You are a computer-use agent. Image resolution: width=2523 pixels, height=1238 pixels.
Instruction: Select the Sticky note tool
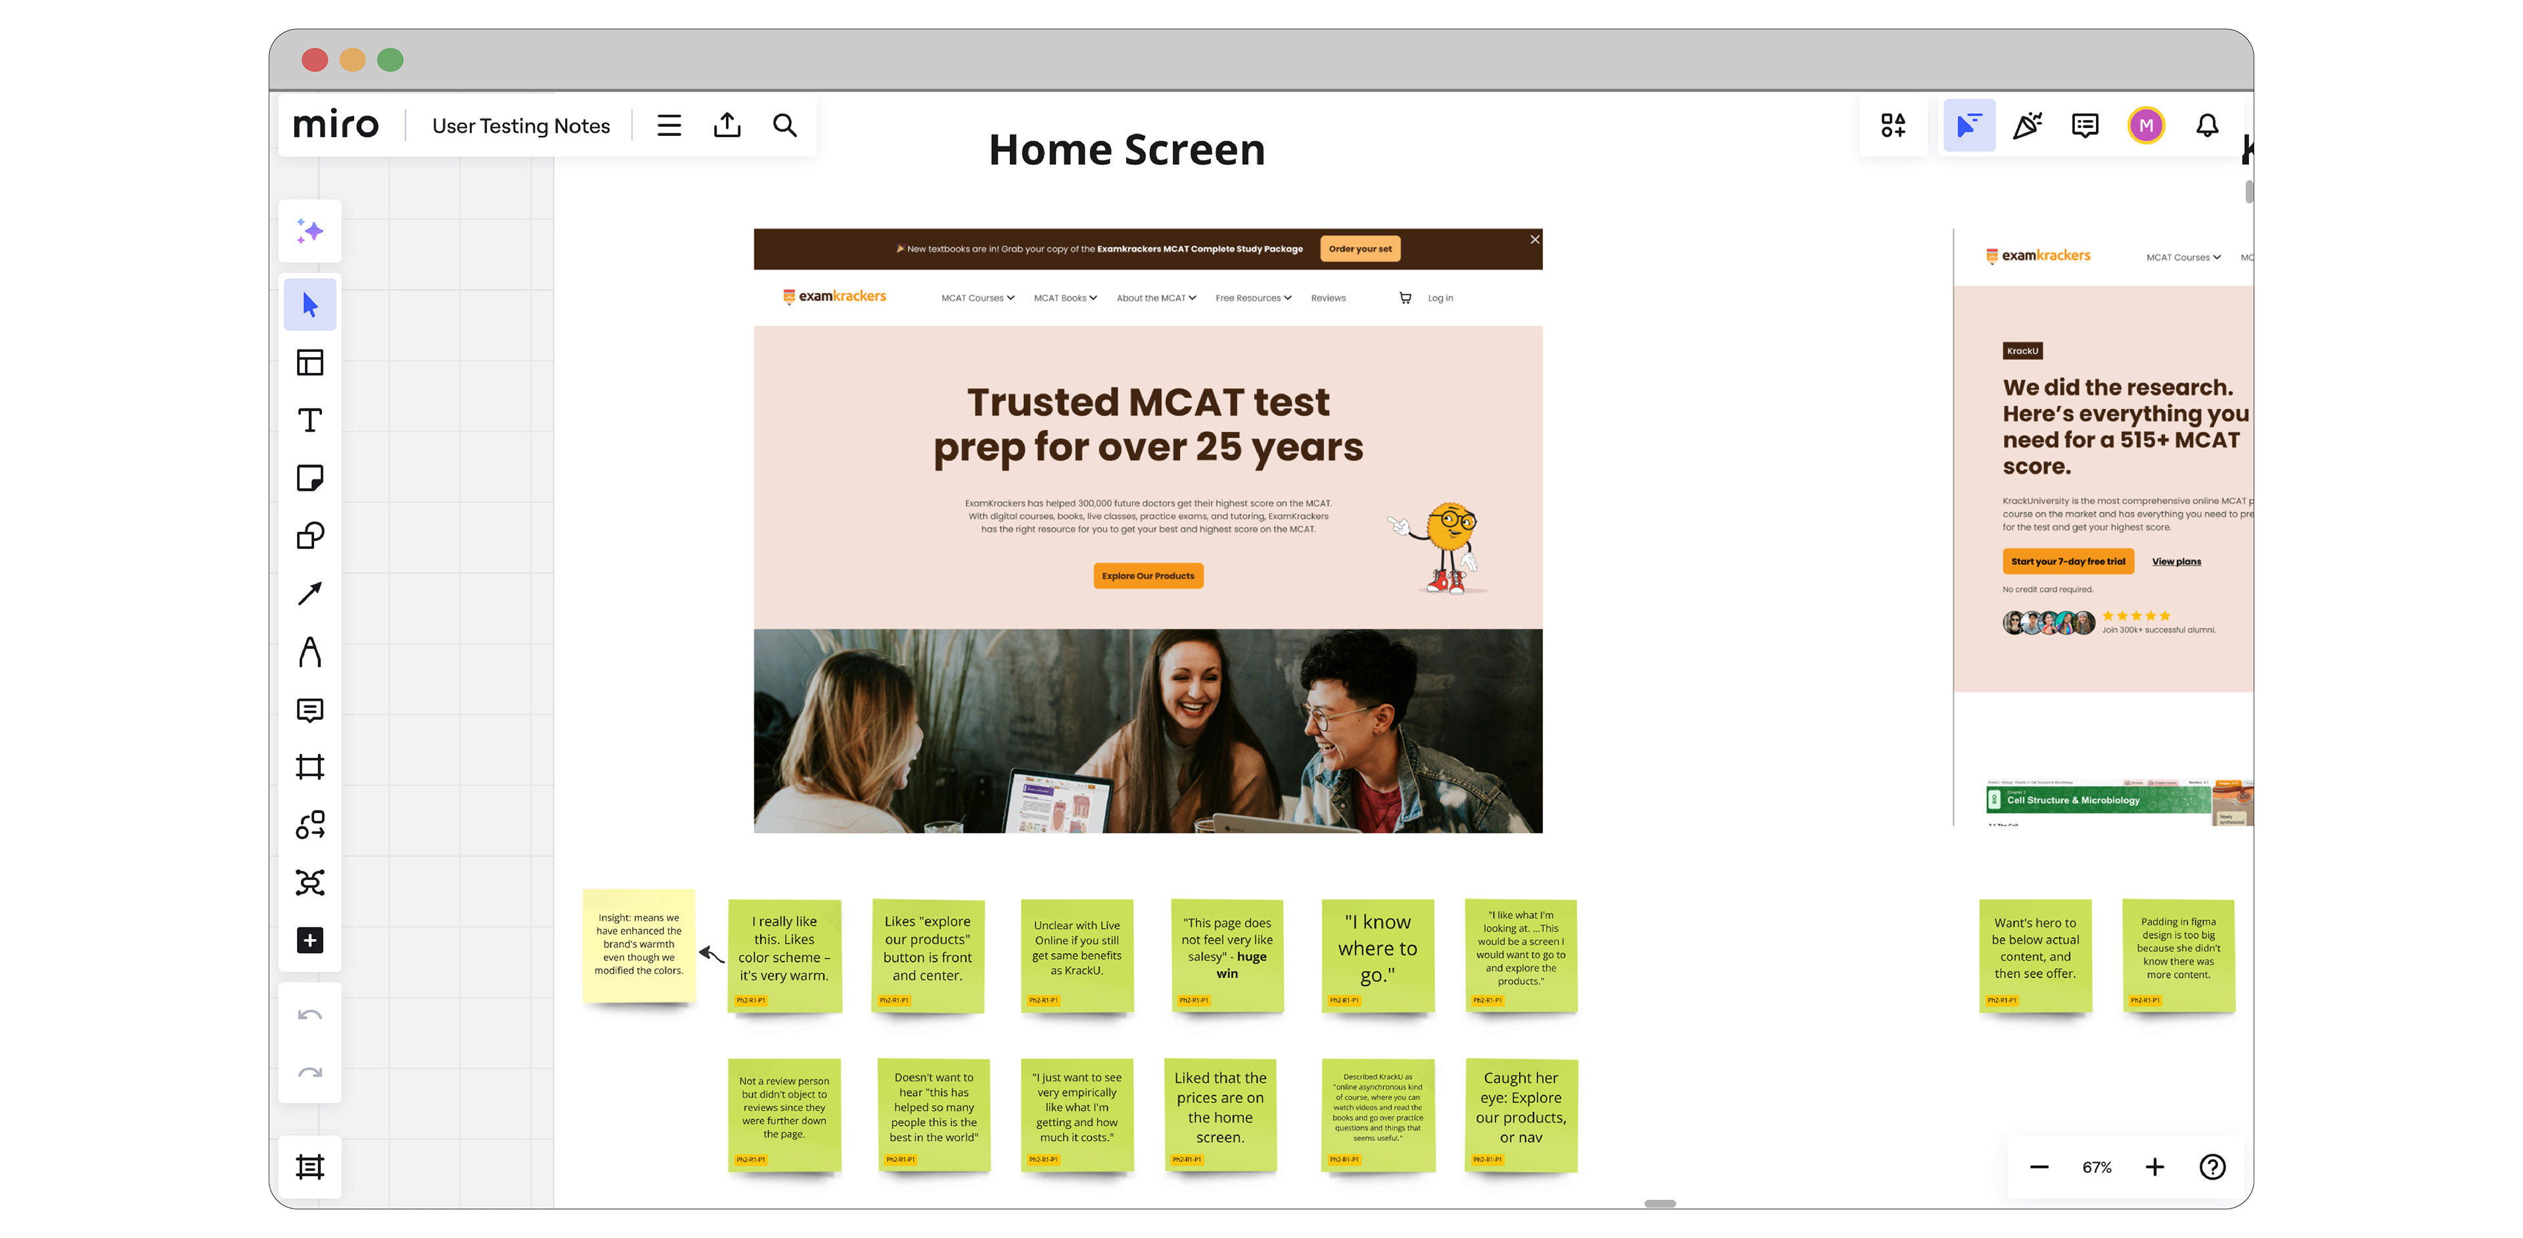[309, 477]
